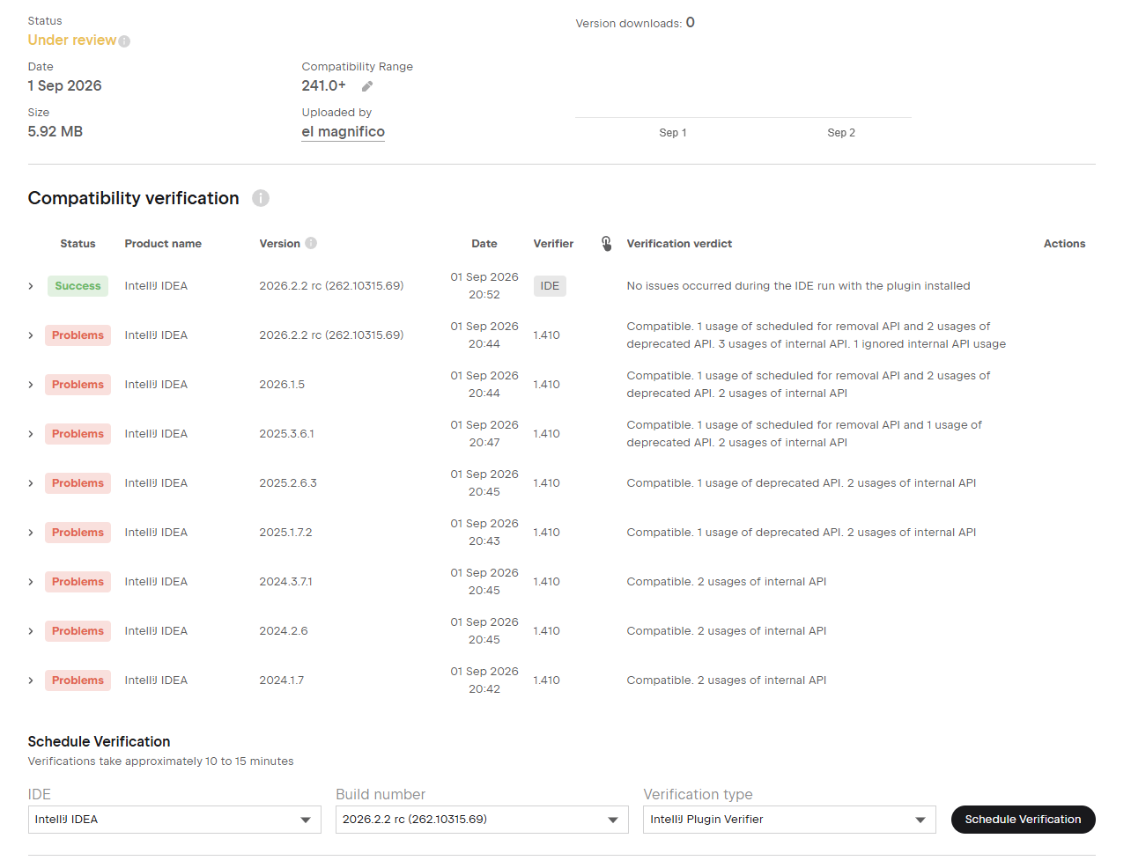This screenshot has height=868, width=1131.
Task: Click the Version column header label
Action: pos(279,244)
